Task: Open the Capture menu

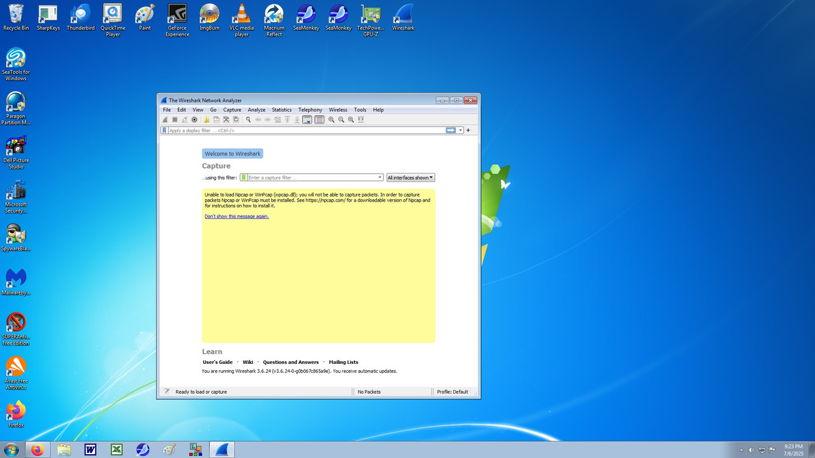Action: coord(232,109)
